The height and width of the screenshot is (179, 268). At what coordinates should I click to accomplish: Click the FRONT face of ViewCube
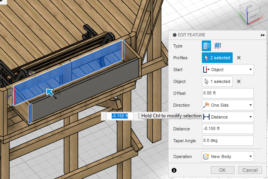tap(253, 17)
